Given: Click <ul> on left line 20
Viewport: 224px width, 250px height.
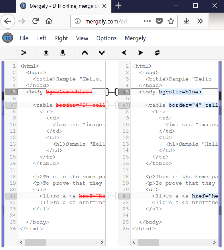Looking at the screenshot, I should (40, 190).
